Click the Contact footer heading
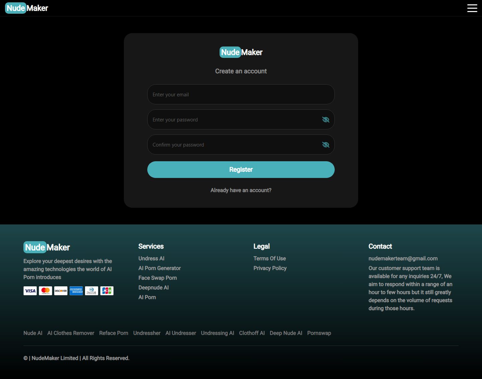The height and width of the screenshot is (379, 482). (x=380, y=246)
